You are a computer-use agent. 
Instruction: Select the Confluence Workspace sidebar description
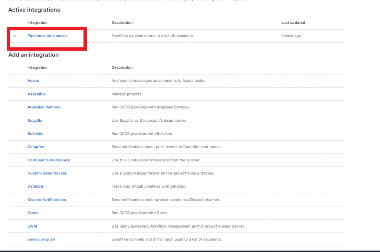(x=156, y=160)
